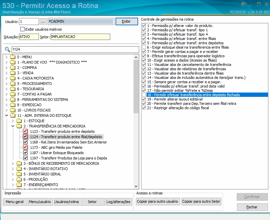Click the Exibir button

[x=127, y=22]
